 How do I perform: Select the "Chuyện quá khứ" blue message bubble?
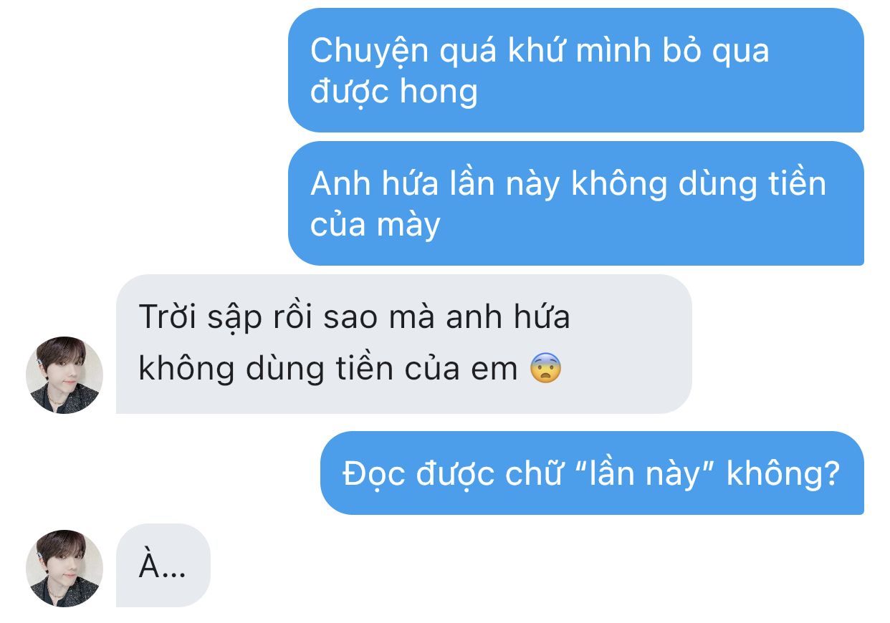(576, 70)
